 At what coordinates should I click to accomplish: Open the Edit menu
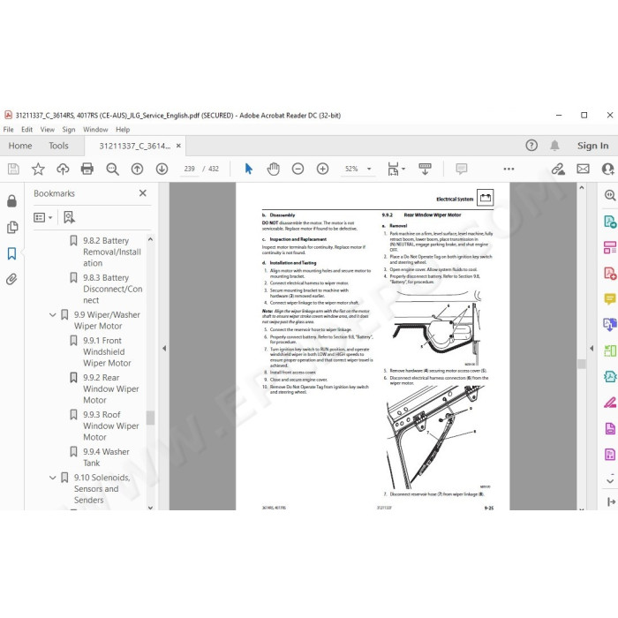(26, 130)
